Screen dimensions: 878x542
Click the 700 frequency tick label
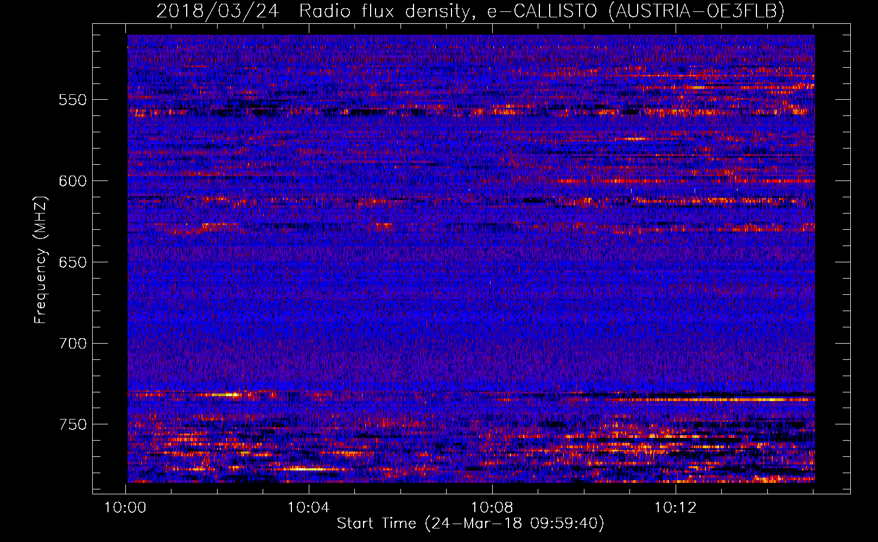73,344
